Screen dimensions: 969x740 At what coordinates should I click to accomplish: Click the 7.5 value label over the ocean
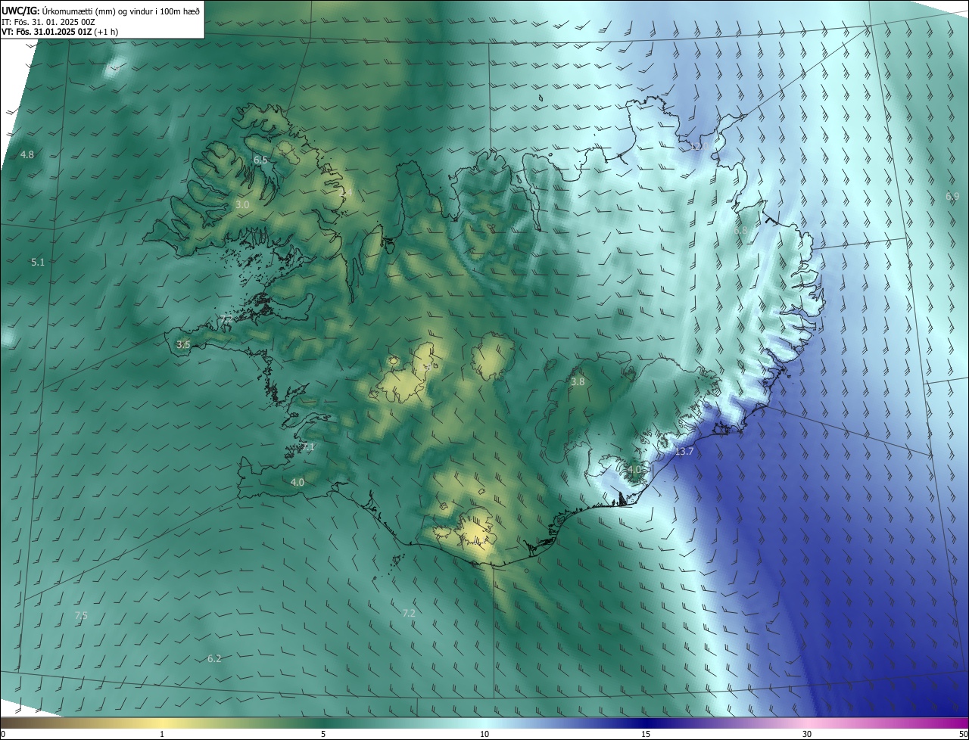pyautogui.click(x=81, y=616)
